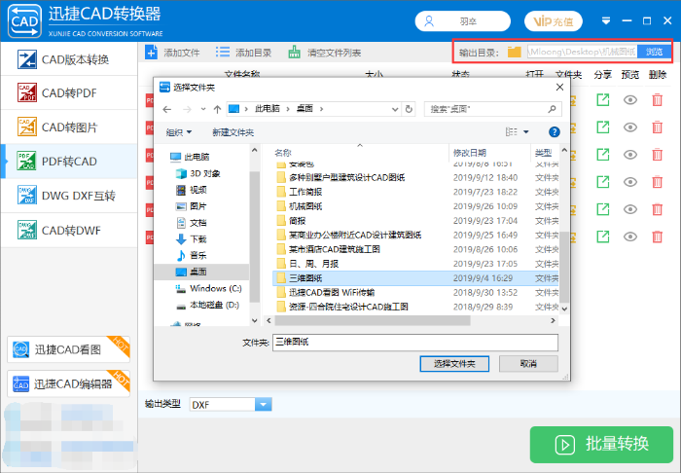681x473 pixels.
Task: Select 3D 对象 in navigation tree
Action: coord(198,173)
